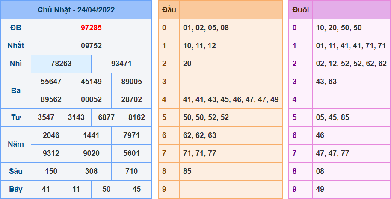This screenshot has width=391, height=199.
Task: Select Đầu row values 71, 71, 77
Action: click(199, 153)
